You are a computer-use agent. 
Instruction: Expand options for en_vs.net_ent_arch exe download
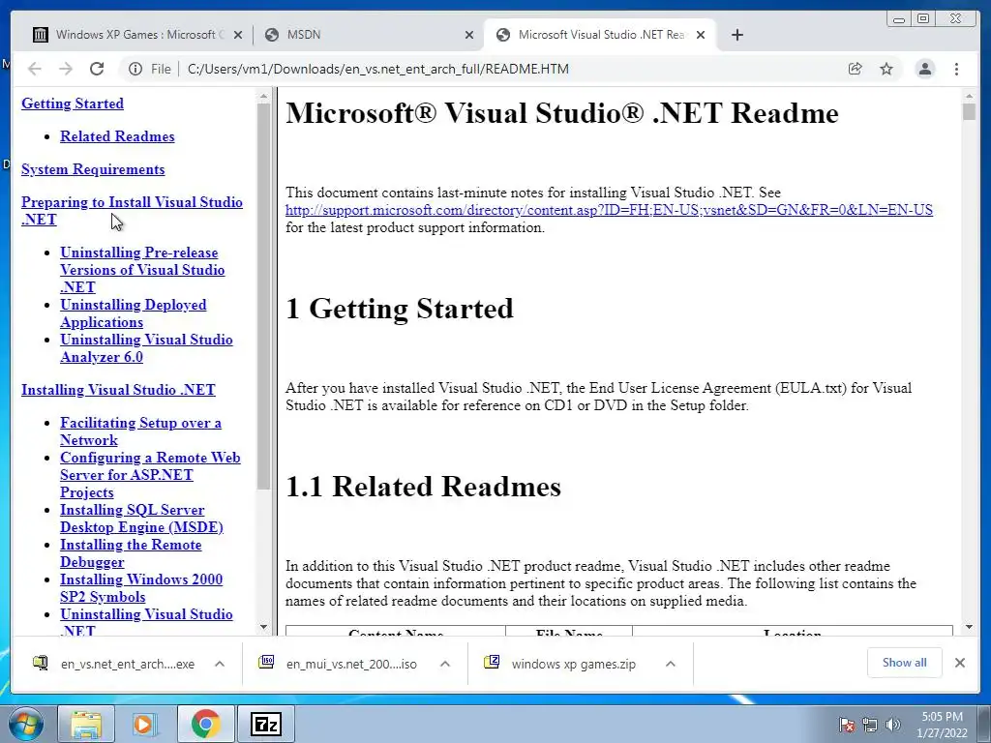(220, 664)
